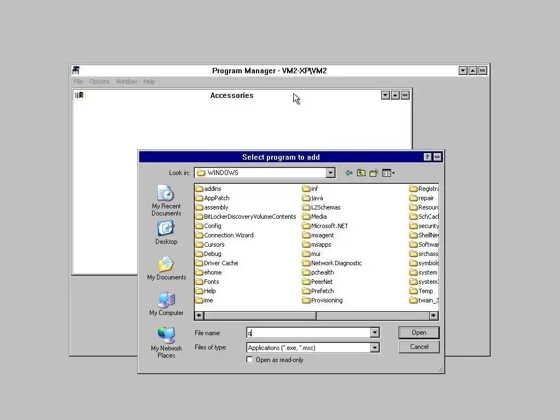Select the pchealth folder
Viewport: 560px width, 420px height.
point(318,272)
